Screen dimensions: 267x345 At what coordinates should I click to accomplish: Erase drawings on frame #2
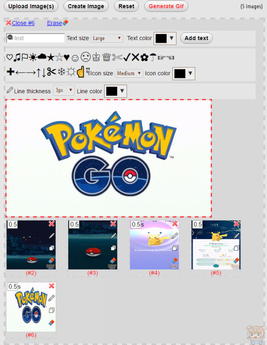coord(51,261)
